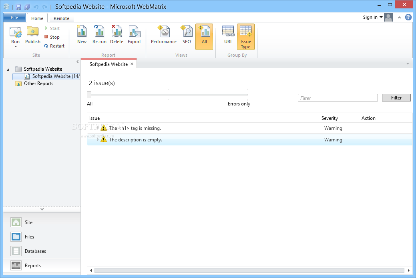This screenshot has width=416, height=278.
Task: Expand the h1 tag is missing issue
Action: [x=98, y=128]
